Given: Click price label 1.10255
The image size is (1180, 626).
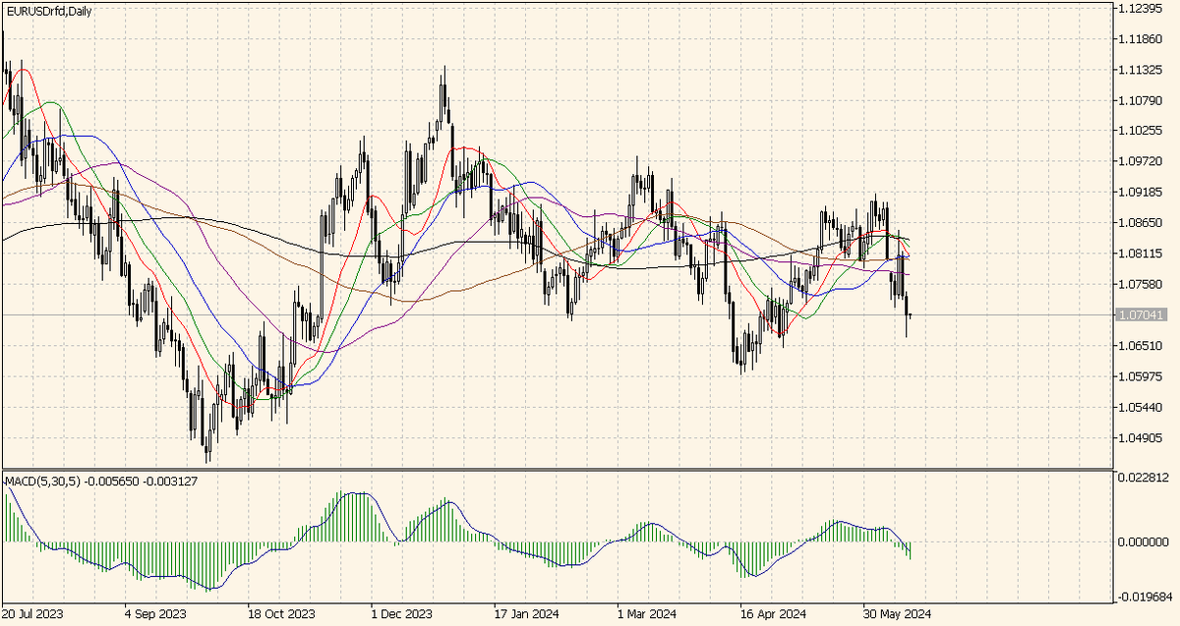Looking at the screenshot, I should [x=1142, y=130].
